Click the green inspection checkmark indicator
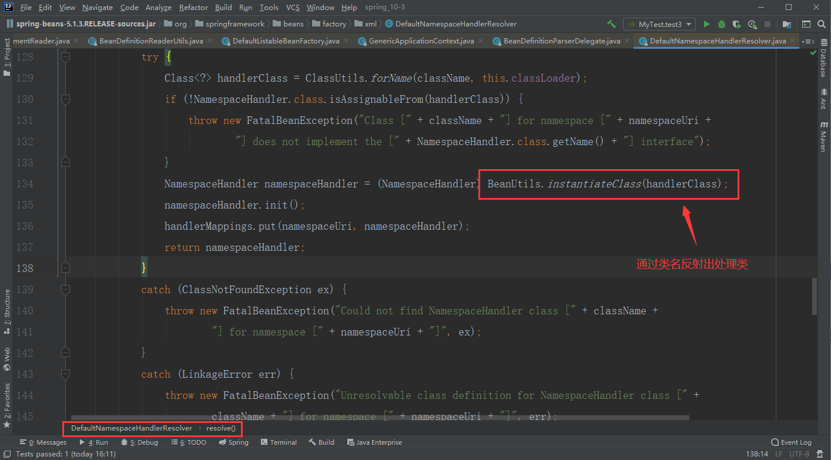 click(813, 52)
